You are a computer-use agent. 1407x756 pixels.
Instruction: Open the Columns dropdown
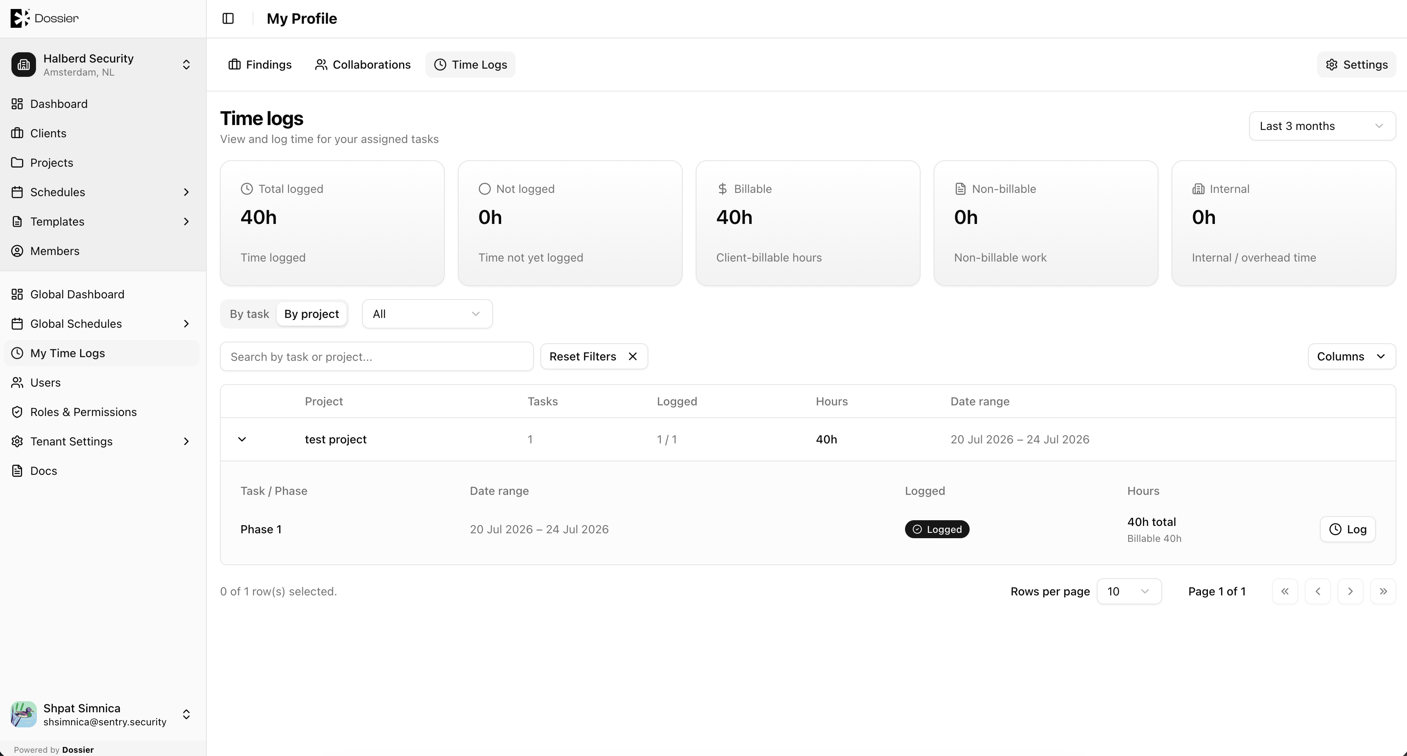coord(1351,356)
